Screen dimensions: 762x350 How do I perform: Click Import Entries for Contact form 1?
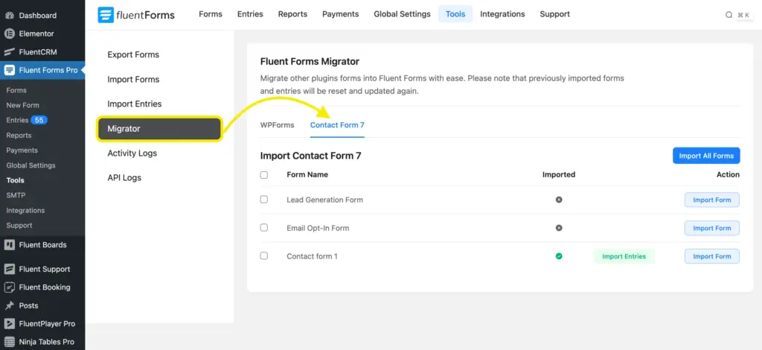(624, 256)
